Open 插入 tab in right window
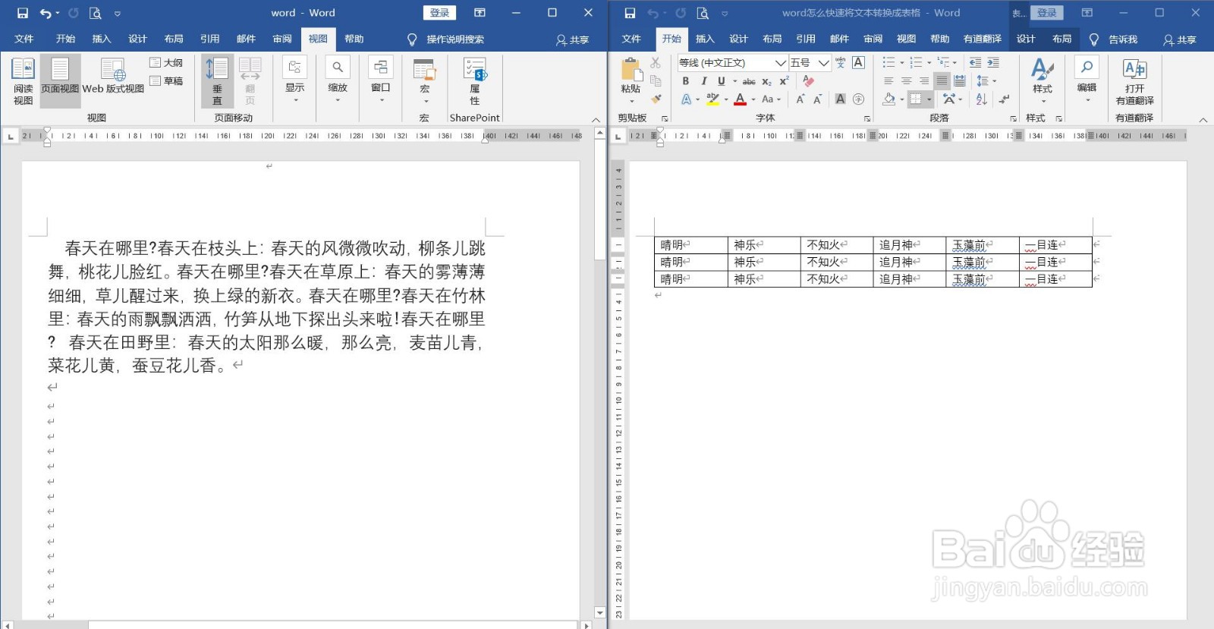1214x629 pixels. (x=705, y=39)
